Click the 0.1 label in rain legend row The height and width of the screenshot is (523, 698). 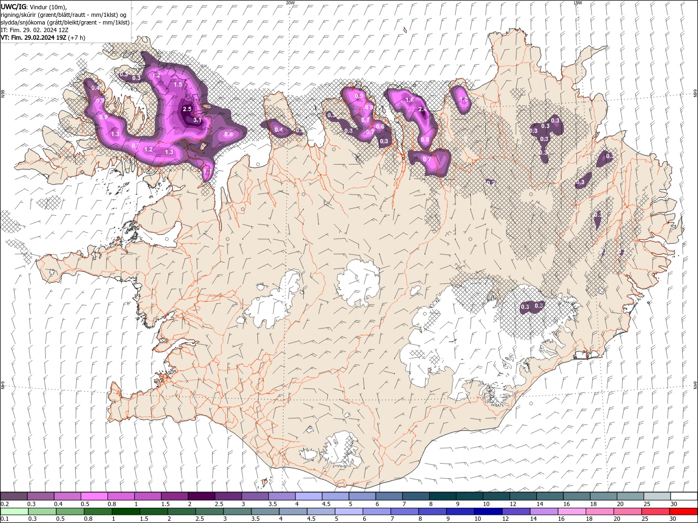(x=4, y=519)
